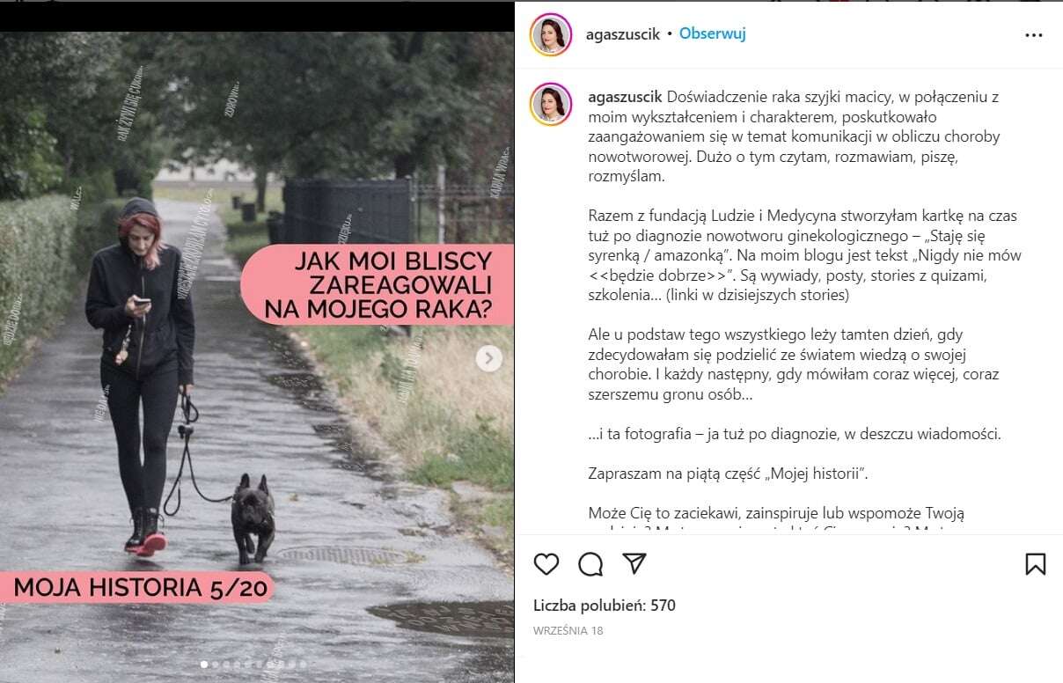Save the post with the bookmark icon
The width and height of the screenshot is (1063, 683).
1036,563
